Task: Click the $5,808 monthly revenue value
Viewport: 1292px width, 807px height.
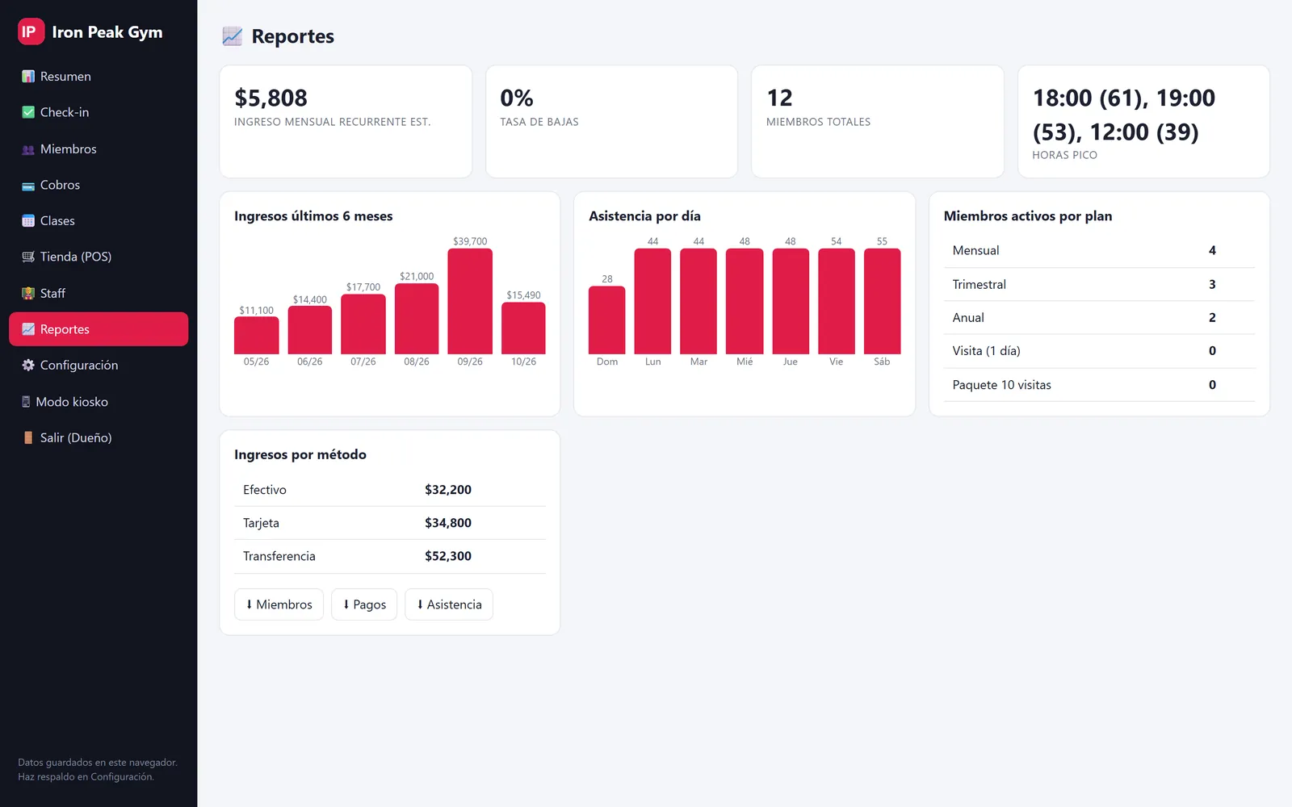Action: [x=271, y=98]
